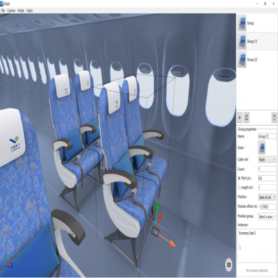278x278 pixels.
Task: Open the File menu
Action: click(x=3, y=10)
